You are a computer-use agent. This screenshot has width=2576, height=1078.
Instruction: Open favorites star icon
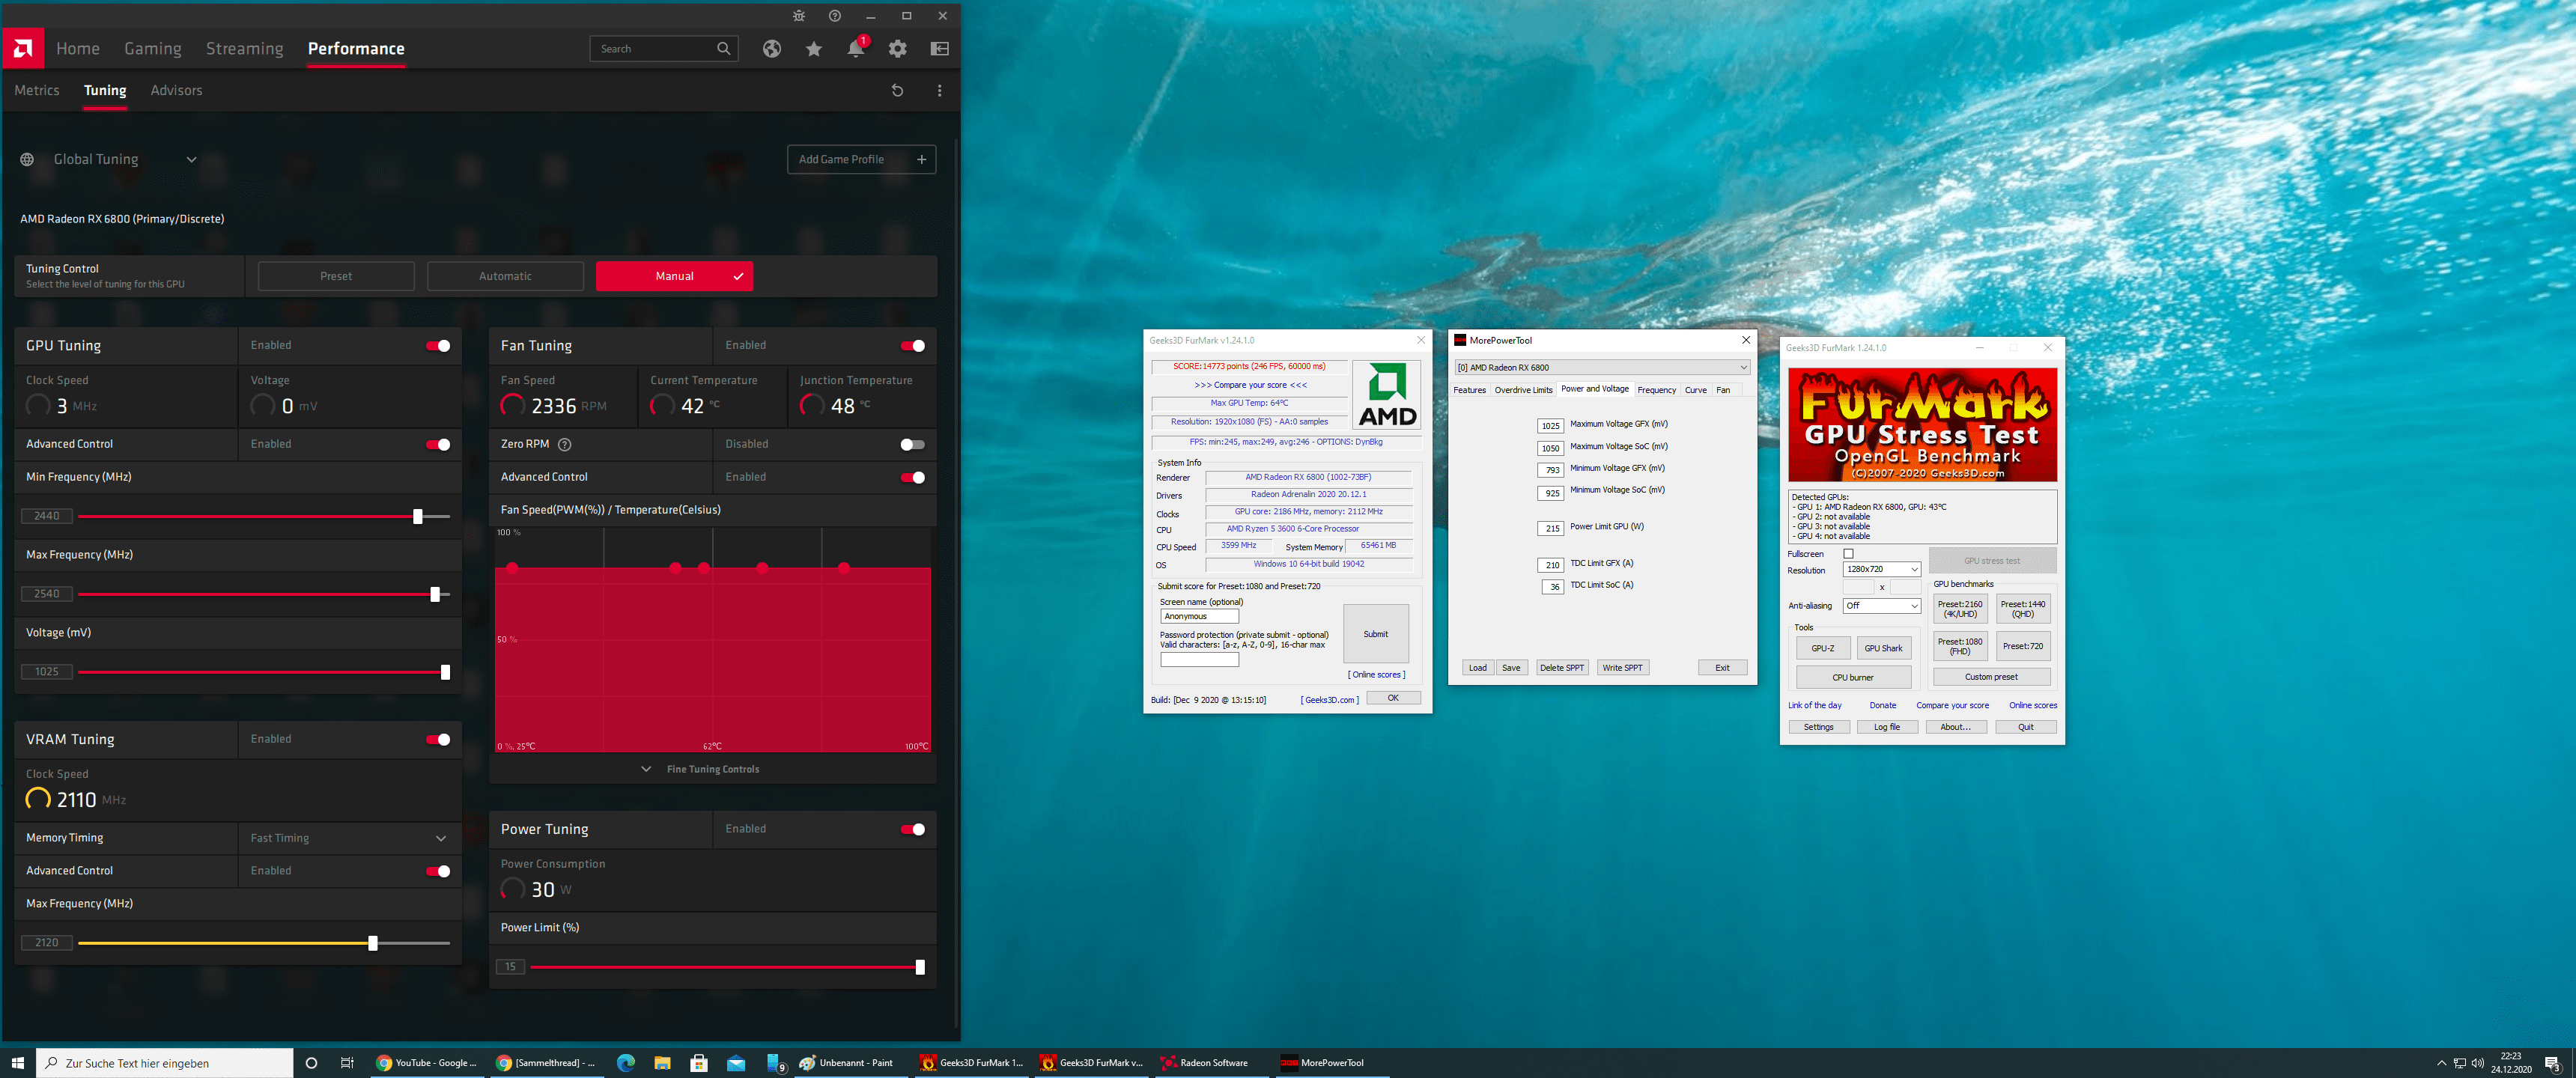pyautogui.click(x=814, y=49)
